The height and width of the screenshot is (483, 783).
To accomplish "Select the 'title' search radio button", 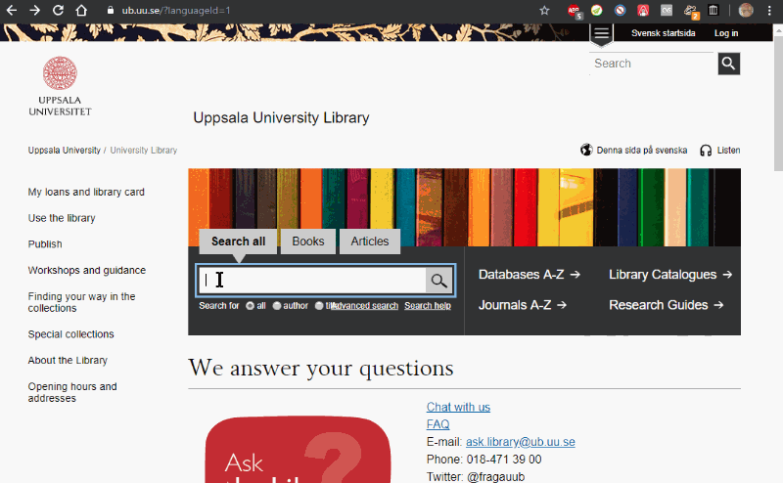I will point(319,306).
